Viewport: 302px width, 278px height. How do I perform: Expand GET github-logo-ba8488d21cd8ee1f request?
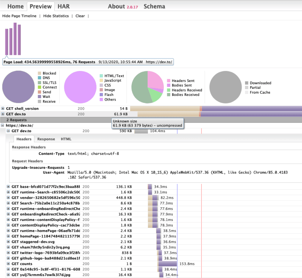(x=8, y=258)
